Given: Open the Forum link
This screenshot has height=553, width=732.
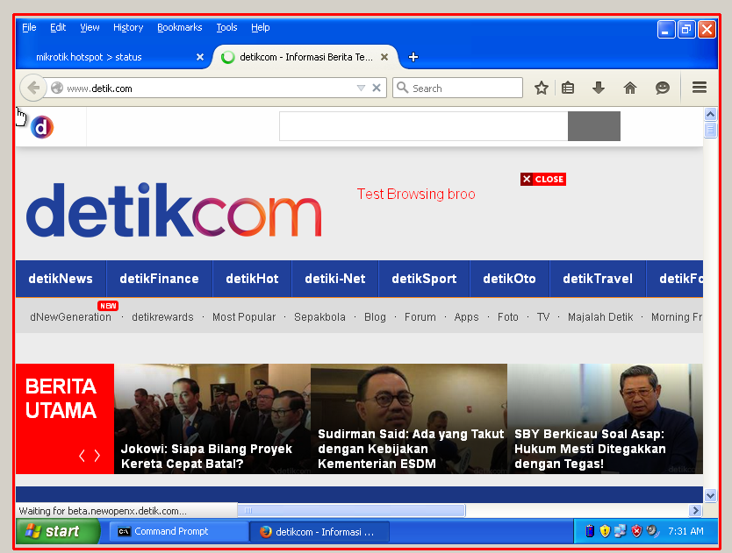Looking at the screenshot, I should coord(420,317).
